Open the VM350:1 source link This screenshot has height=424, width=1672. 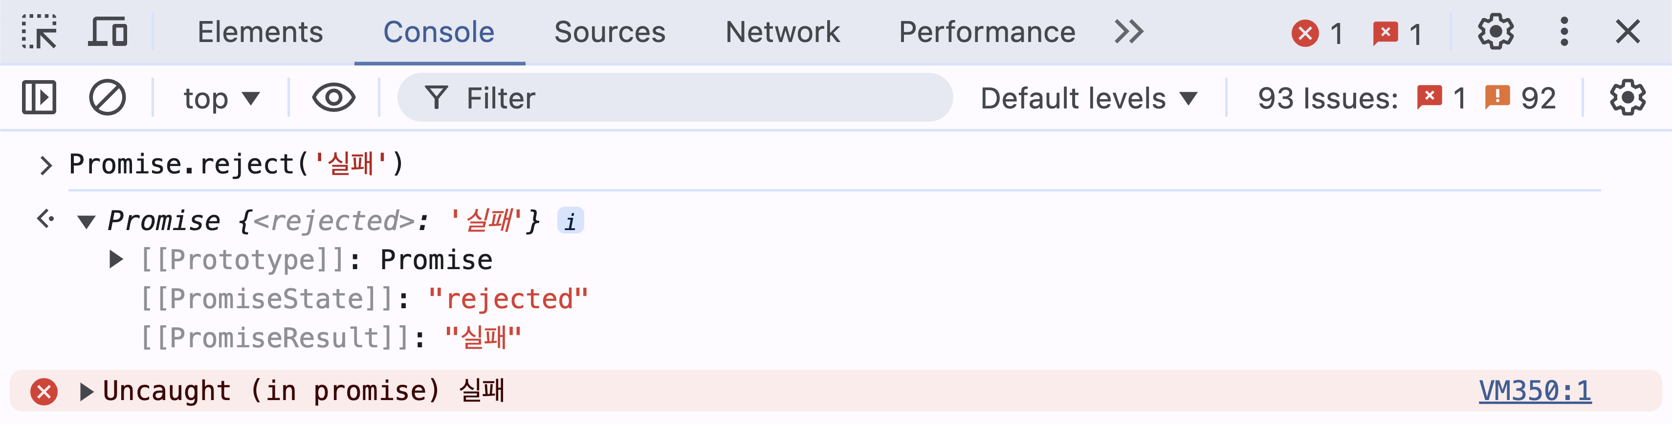[1535, 391]
